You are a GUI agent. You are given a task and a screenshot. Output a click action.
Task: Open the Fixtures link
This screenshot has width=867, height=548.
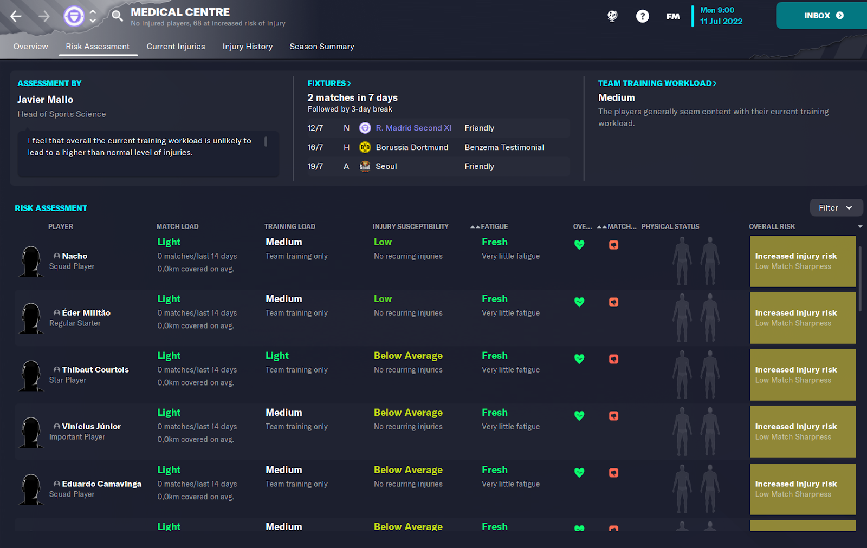tap(329, 83)
